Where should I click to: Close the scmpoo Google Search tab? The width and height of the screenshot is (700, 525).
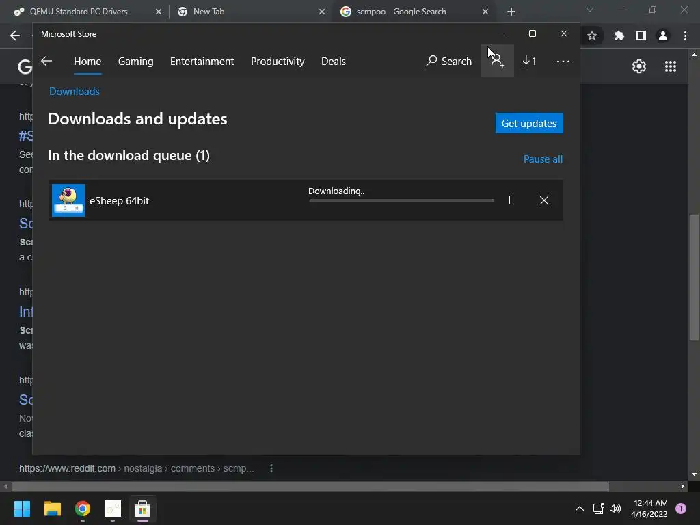[x=485, y=12]
